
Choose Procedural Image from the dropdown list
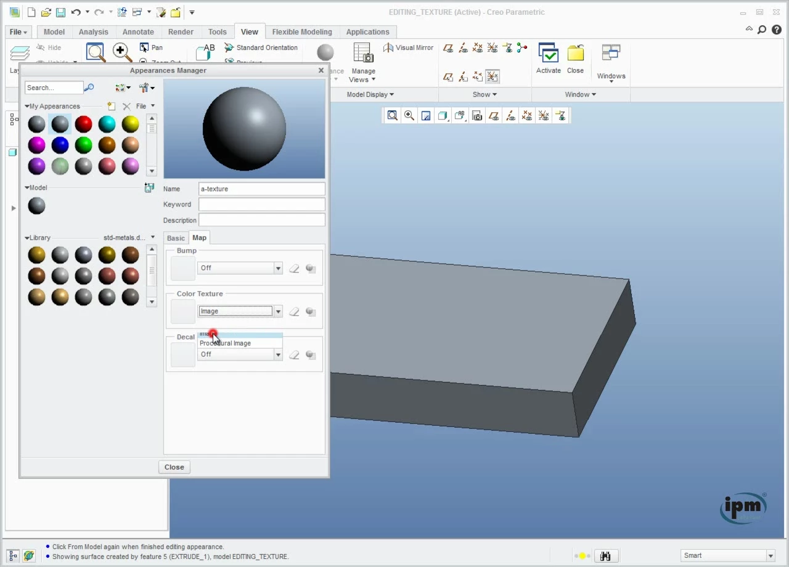(x=240, y=343)
